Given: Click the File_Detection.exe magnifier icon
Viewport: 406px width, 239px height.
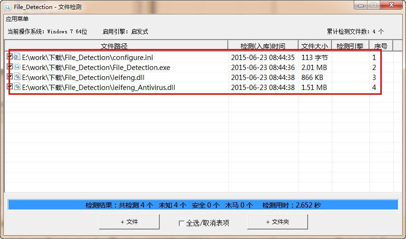Looking at the screenshot, I should pos(17,67).
